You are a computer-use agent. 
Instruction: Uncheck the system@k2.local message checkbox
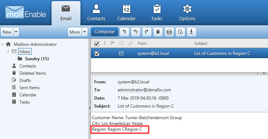(x=97, y=53)
